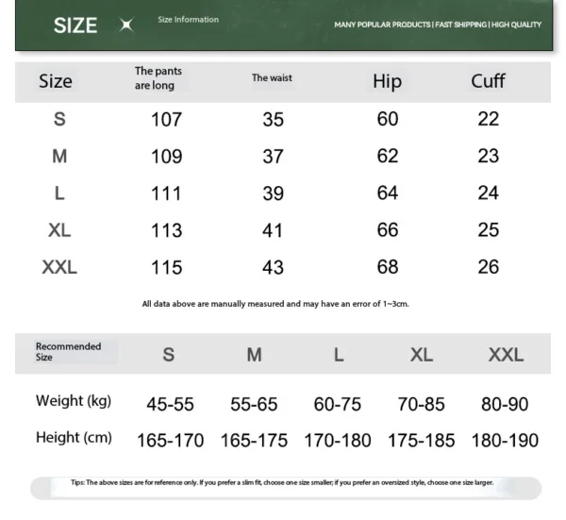
Task: Select the XXL row label in the measurement table
Action: tap(59, 267)
